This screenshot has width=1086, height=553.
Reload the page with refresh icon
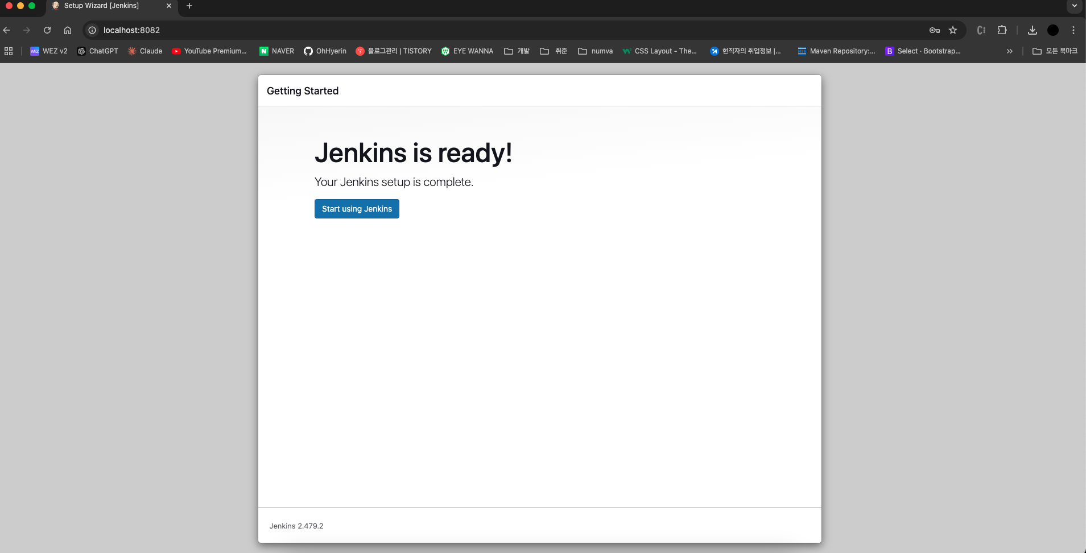[47, 30]
